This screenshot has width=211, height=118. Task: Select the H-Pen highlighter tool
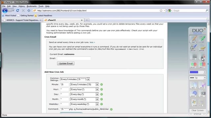pyautogui.click(x=202, y=39)
